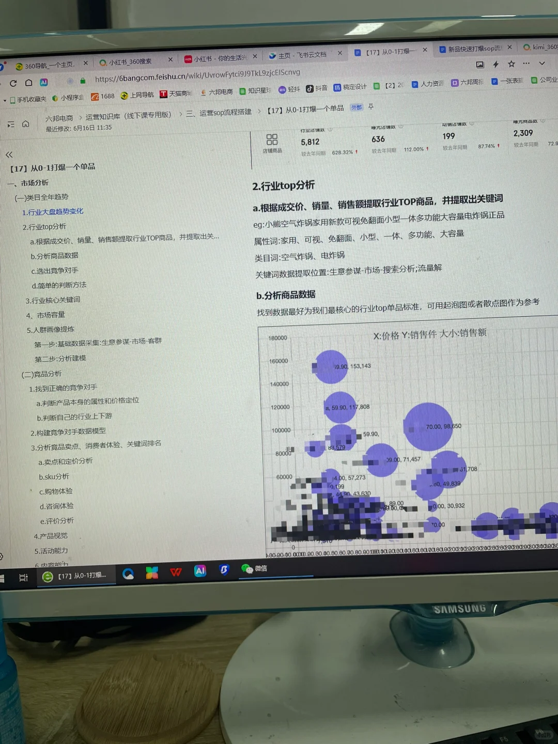Image resolution: width=558 pixels, height=744 pixels.
Task: Switch to the 小红书_360搜索 tab
Action: coord(126,62)
